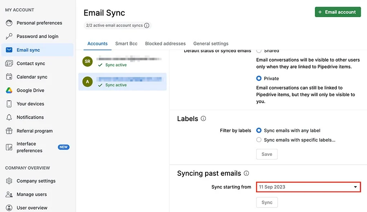Click the info icon beside active email syncs
Screen dimensions: 367x212
146,25
